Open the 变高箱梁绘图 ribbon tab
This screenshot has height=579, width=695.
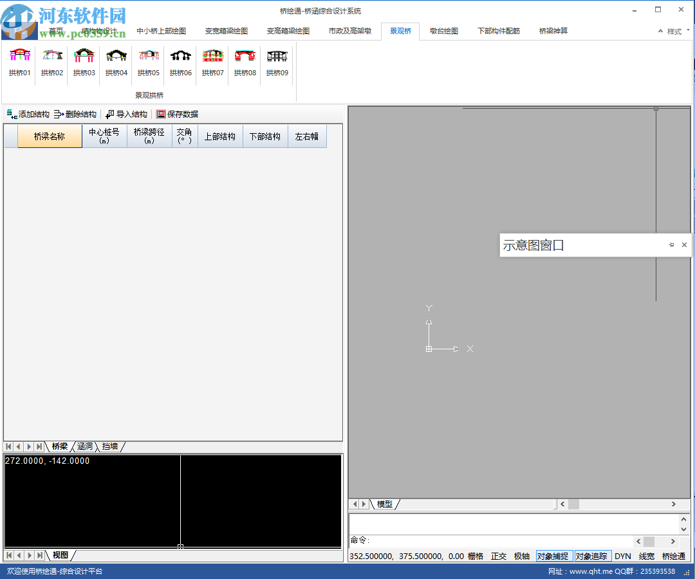pyautogui.click(x=288, y=31)
